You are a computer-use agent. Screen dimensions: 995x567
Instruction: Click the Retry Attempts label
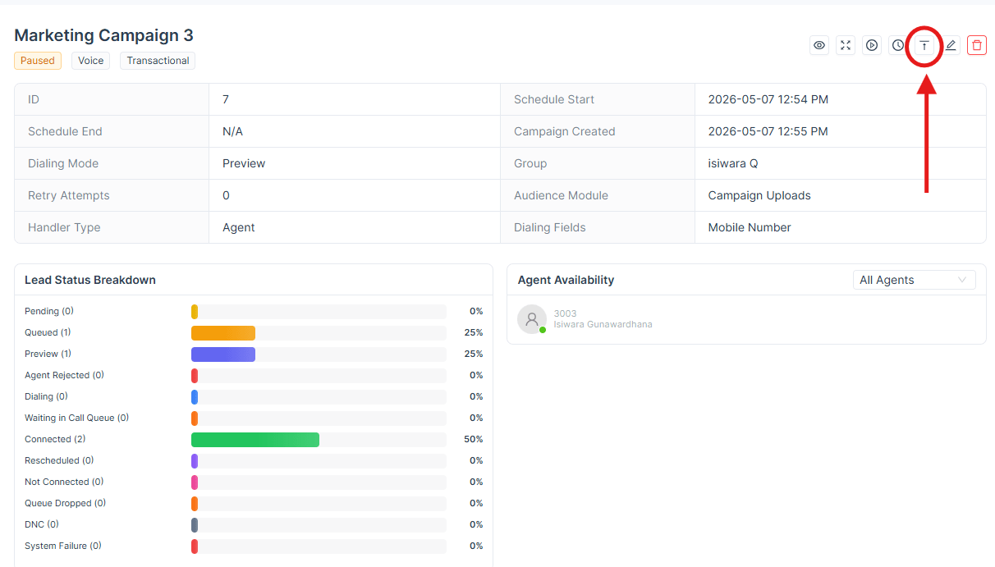click(x=69, y=195)
